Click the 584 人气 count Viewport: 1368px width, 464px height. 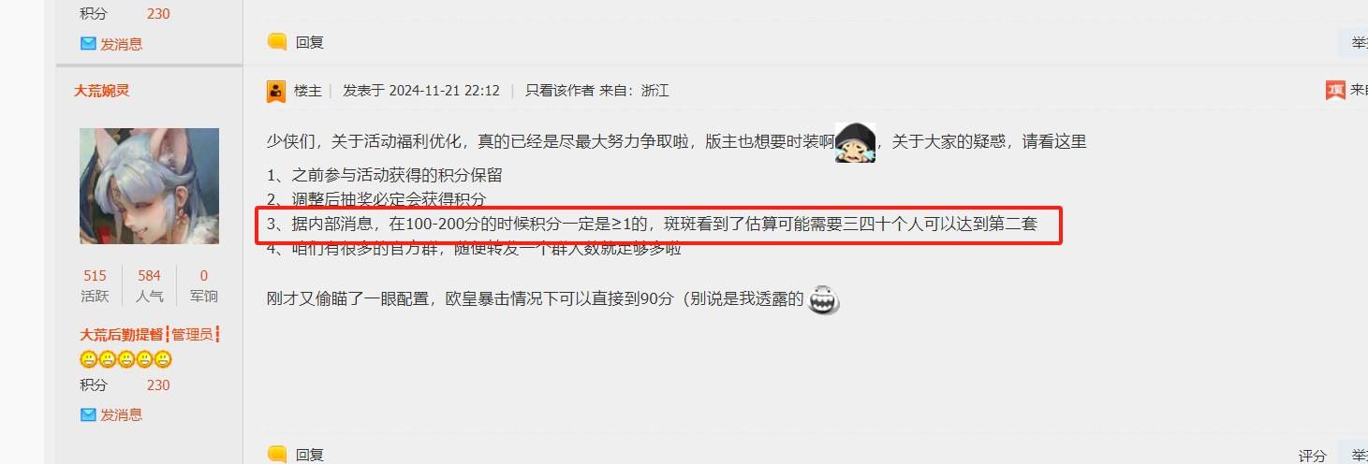click(149, 276)
